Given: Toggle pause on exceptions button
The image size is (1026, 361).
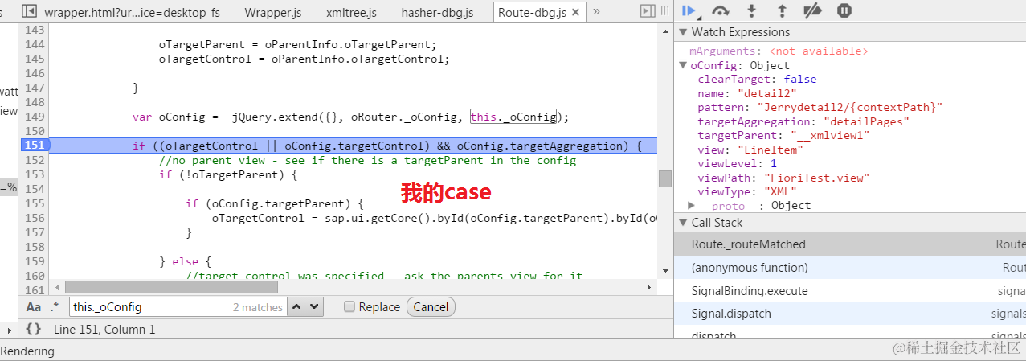Looking at the screenshot, I should pos(844,10).
